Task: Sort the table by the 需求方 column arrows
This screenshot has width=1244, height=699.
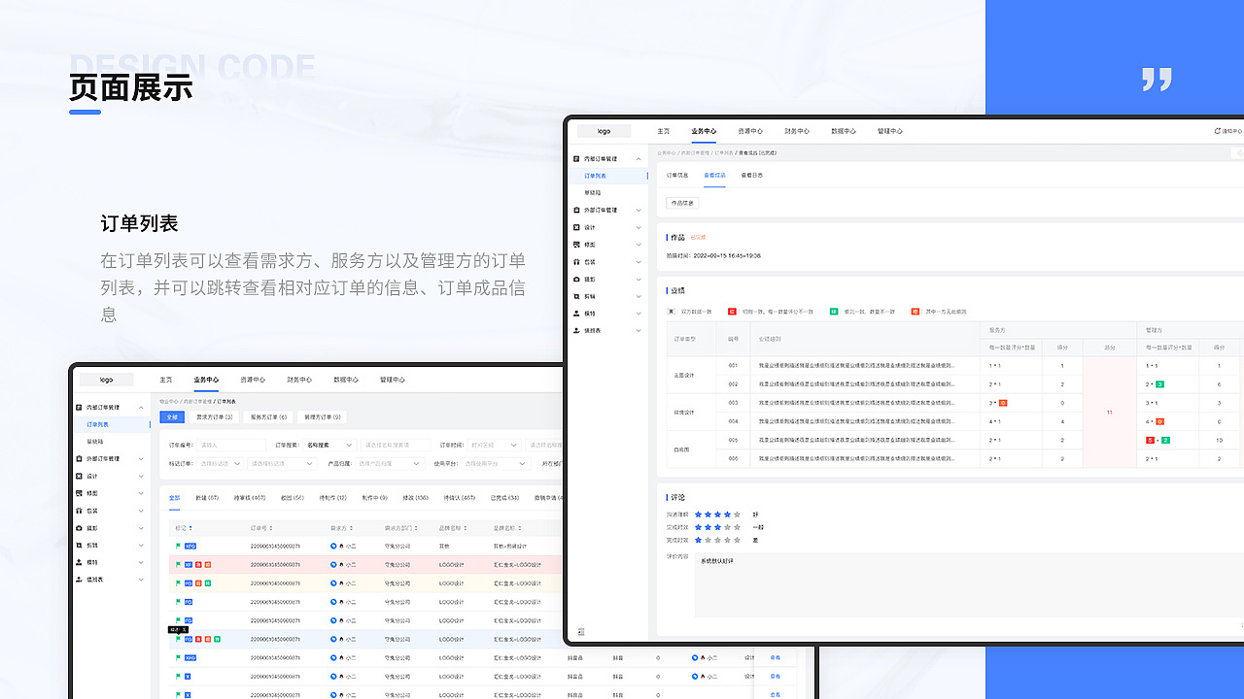Action: click(351, 528)
